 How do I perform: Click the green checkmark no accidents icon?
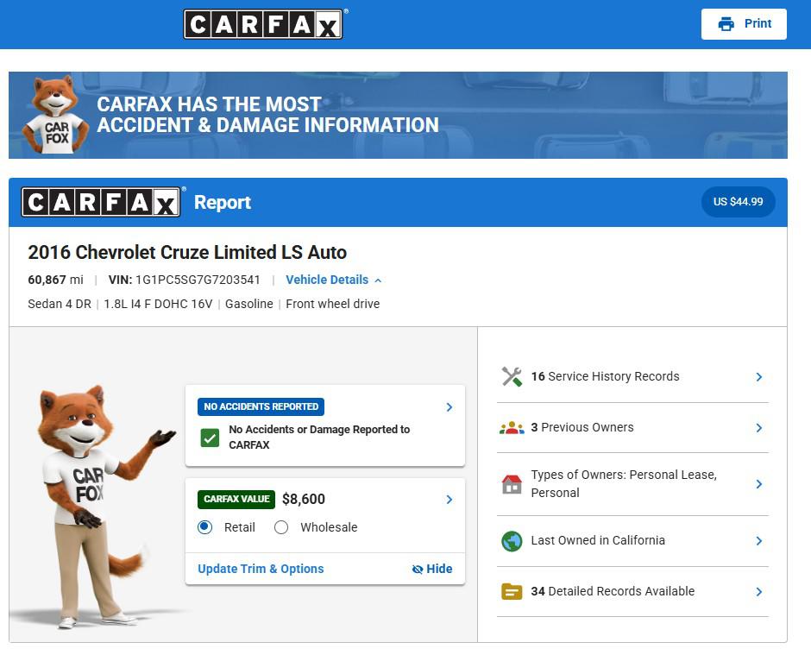[210, 438]
